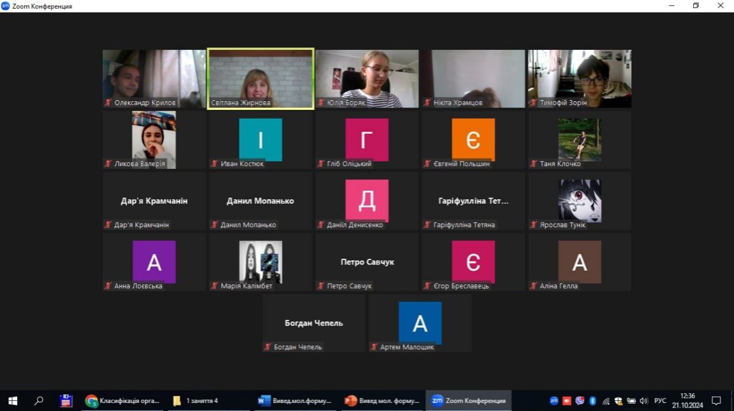Viewport: 734px width, 411px height.
Task: Click Ярослав Тунік participant avatar
Action: (x=579, y=200)
